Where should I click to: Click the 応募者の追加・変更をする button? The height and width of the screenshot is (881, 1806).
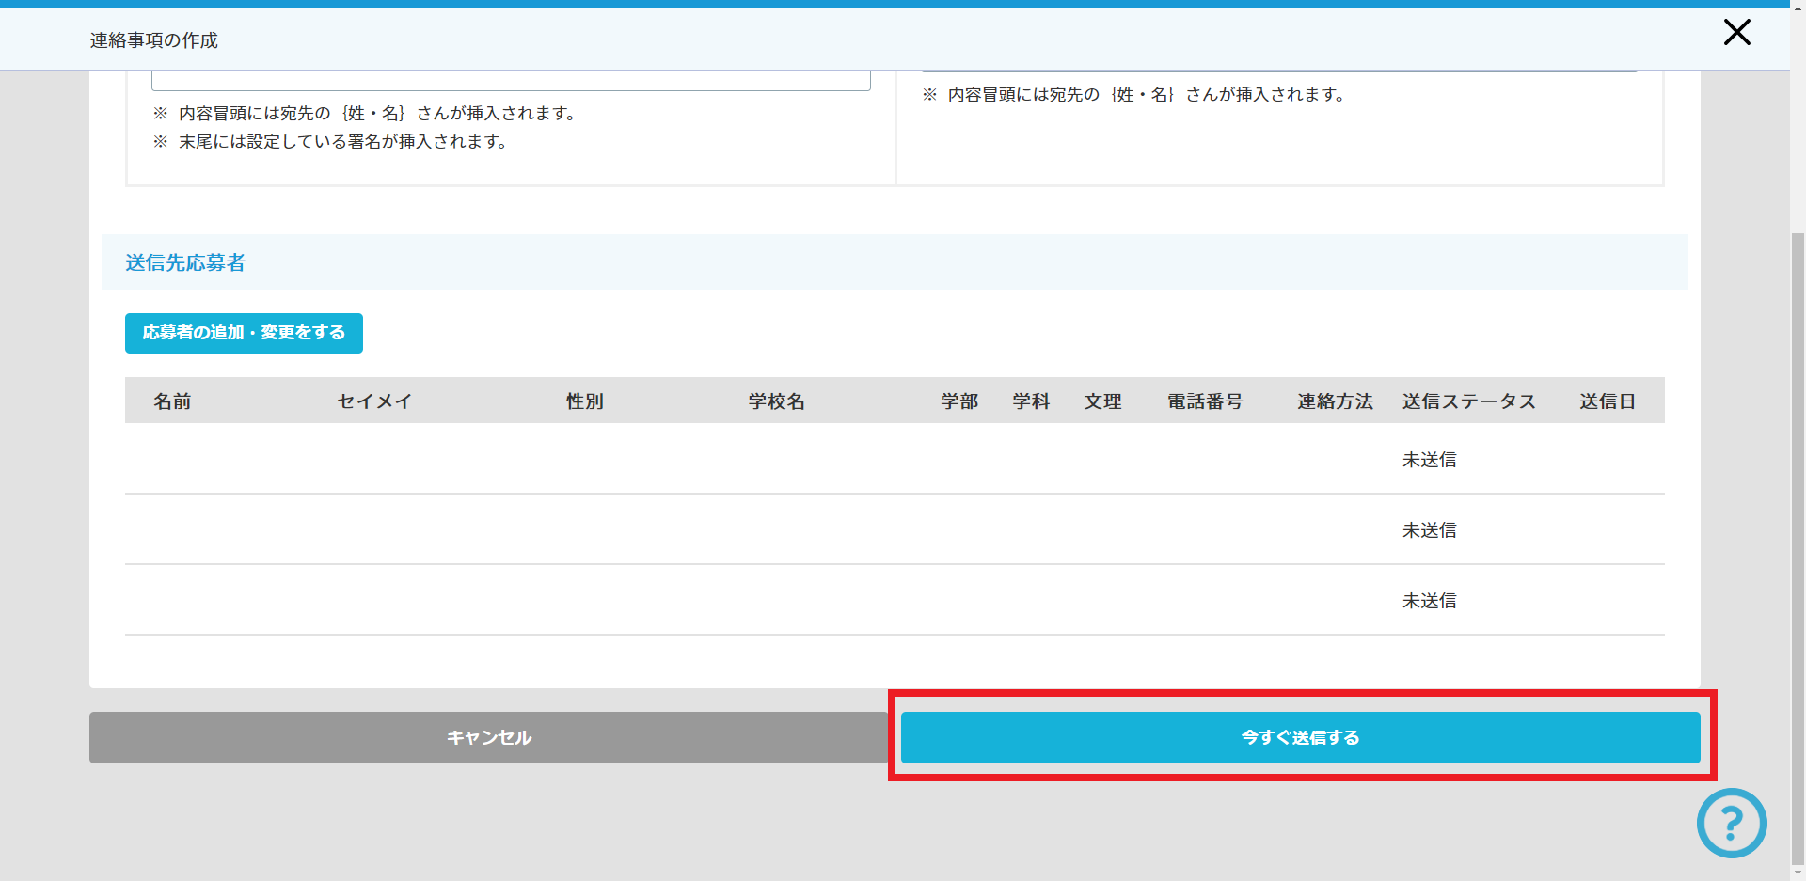coord(244,333)
